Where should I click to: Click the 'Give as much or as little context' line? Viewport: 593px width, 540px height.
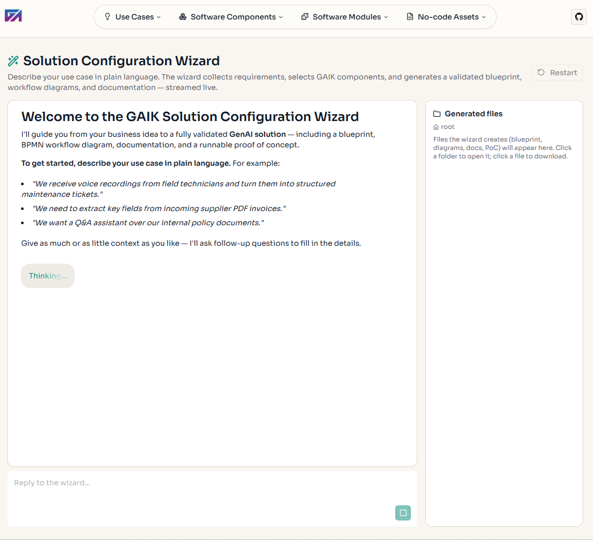191,243
